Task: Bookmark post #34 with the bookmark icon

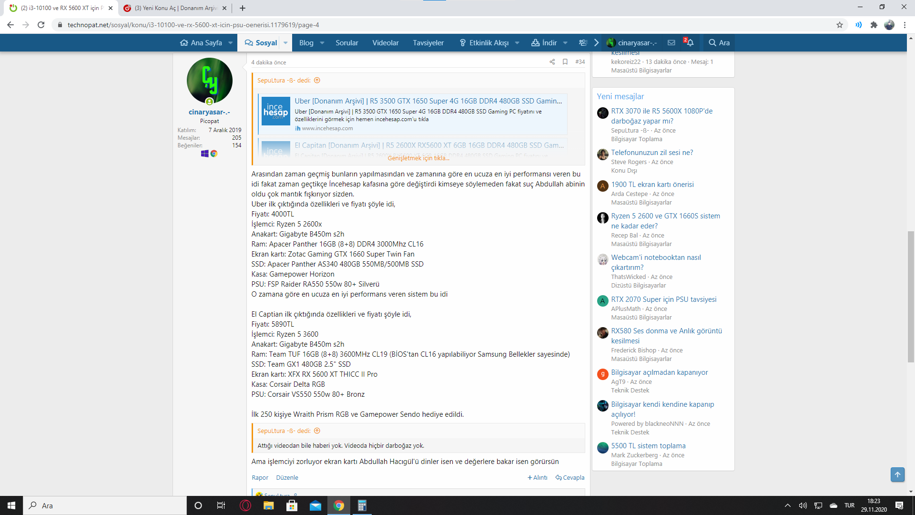Action: pos(565,62)
